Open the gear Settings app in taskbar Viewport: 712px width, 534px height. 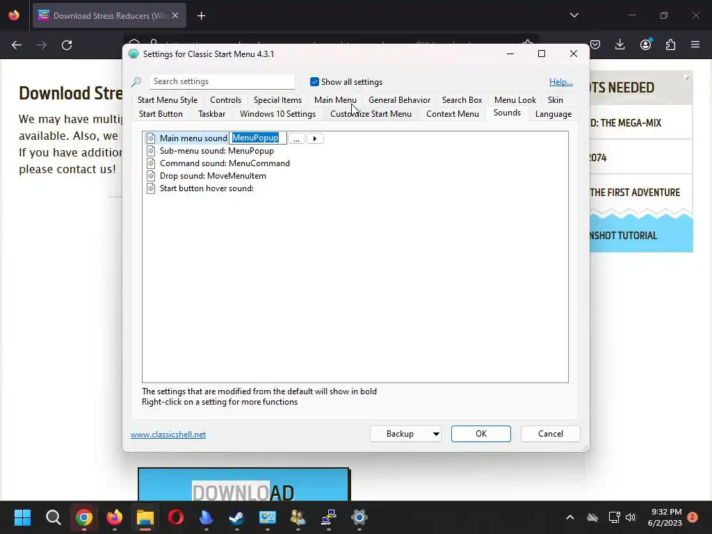pos(359,517)
